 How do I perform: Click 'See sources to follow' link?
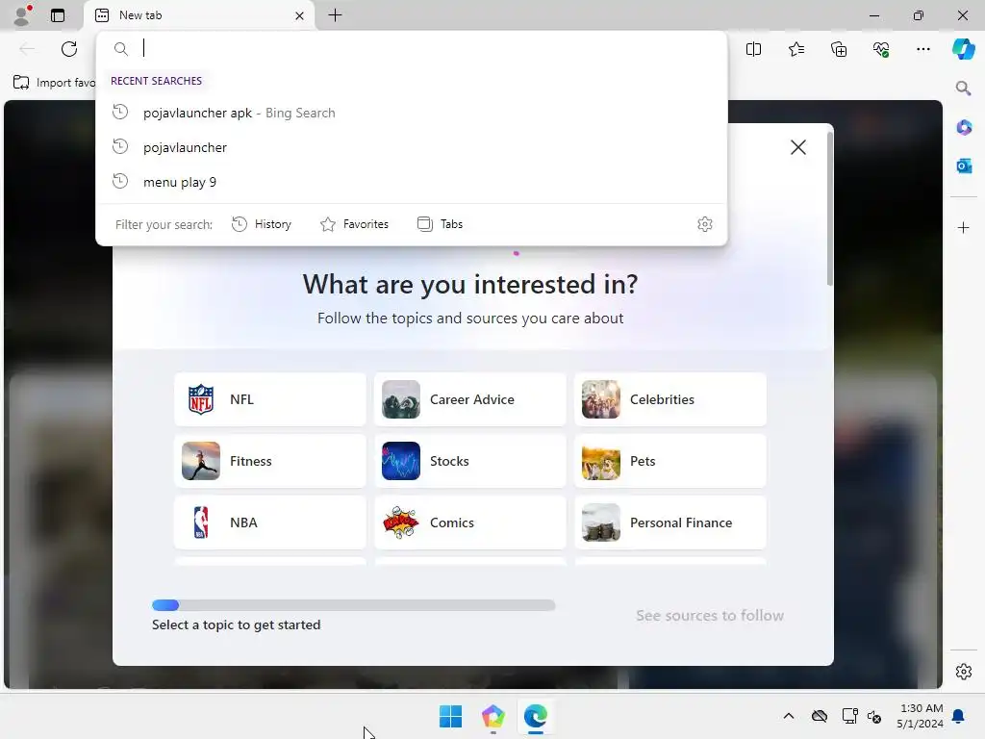coord(710,615)
